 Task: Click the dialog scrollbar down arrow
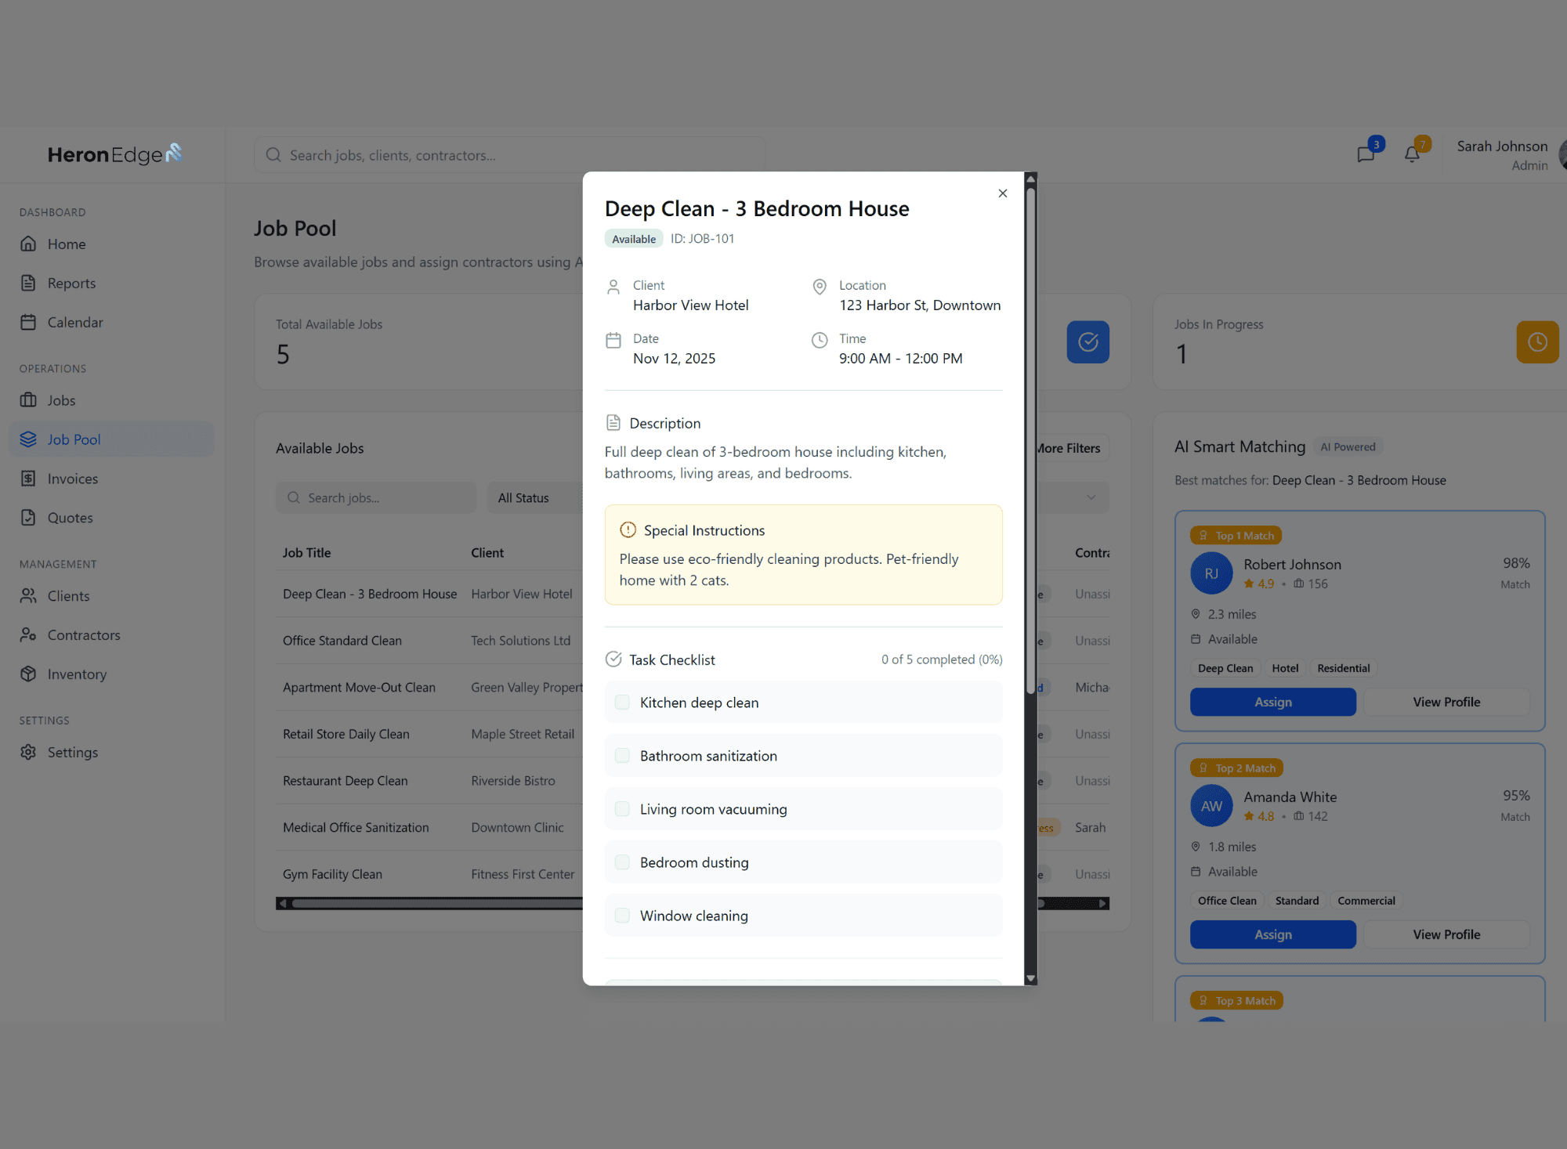coord(1031,978)
